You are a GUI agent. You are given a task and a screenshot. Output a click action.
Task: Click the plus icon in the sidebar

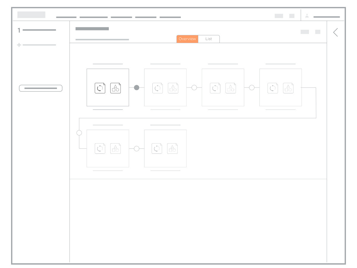pos(19,45)
